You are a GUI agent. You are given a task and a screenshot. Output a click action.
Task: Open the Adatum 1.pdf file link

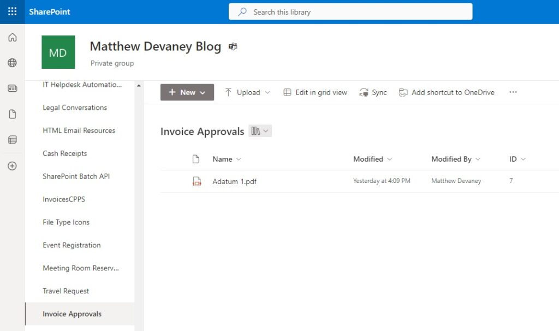tap(234, 181)
